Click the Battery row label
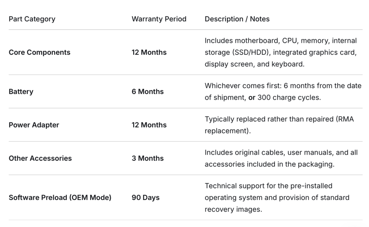The image size is (369, 227). tap(21, 91)
